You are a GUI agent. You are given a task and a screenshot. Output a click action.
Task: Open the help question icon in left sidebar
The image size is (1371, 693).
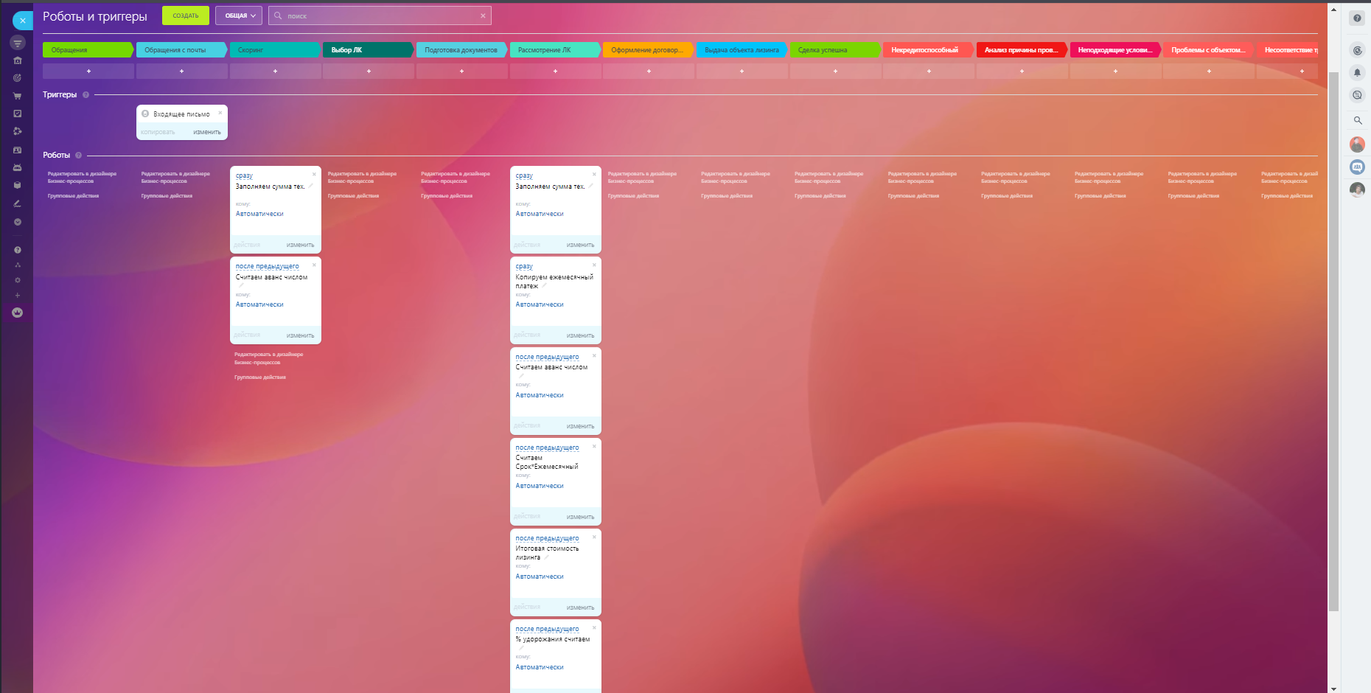(x=18, y=250)
